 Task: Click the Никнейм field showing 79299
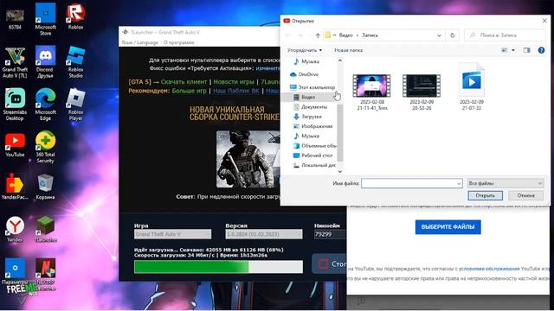click(x=329, y=234)
